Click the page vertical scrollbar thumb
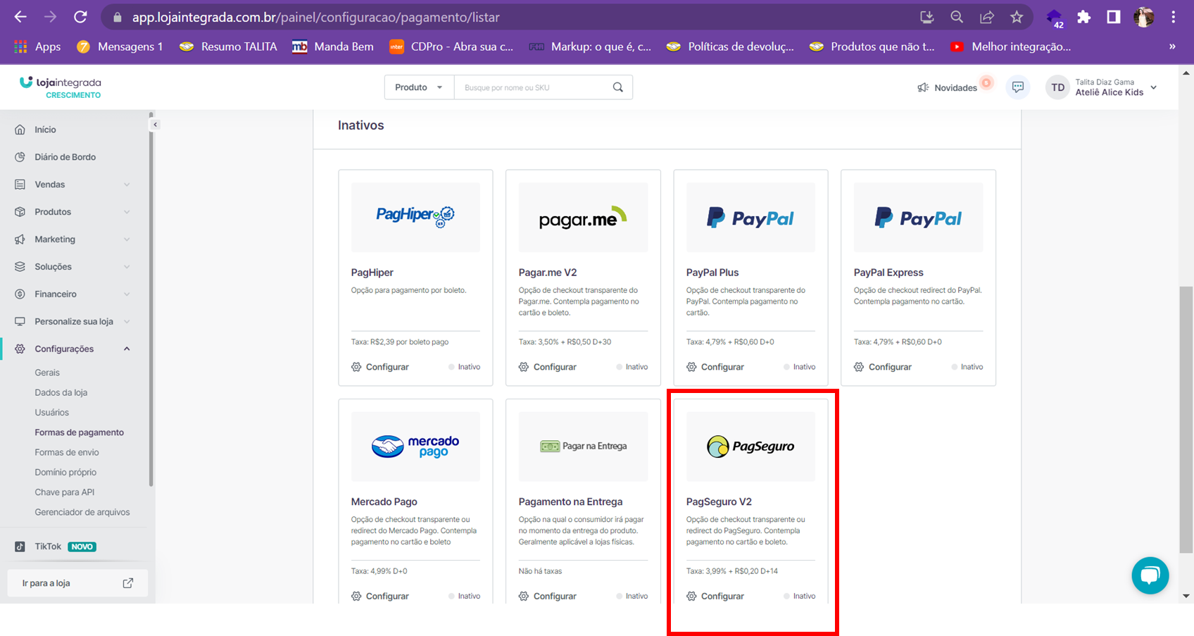Screen dimensions: 1194x636 pyautogui.click(x=1186, y=420)
